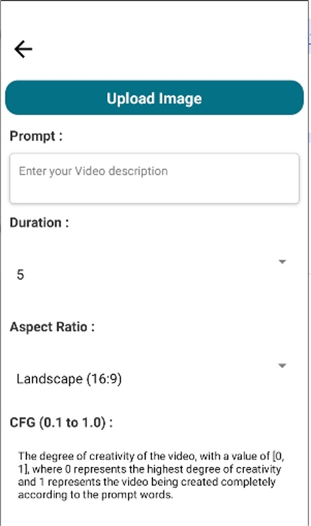Open the Duration dropdown arrow

[282, 262]
